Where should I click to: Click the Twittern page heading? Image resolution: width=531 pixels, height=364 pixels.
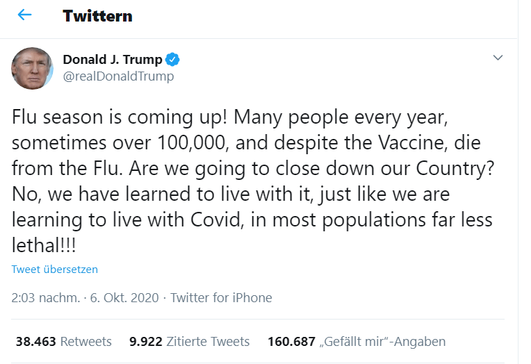tap(97, 15)
